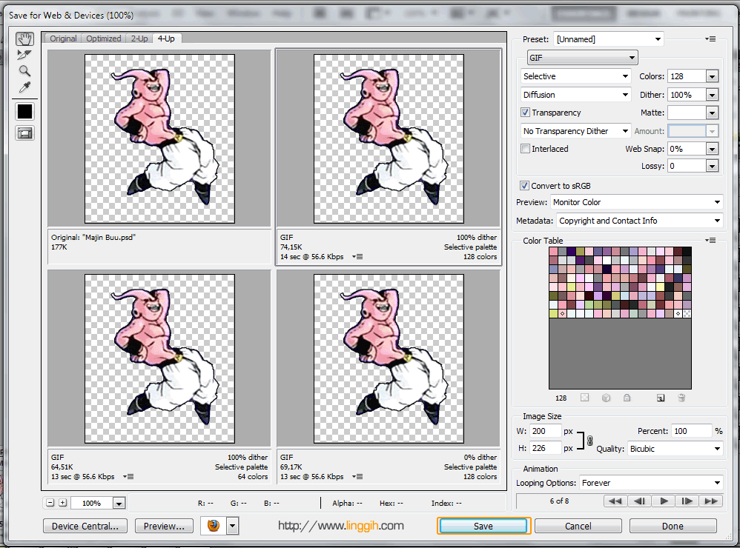Switch to the 2-Up tab
This screenshot has width=740, height=548.
(139, 39)
